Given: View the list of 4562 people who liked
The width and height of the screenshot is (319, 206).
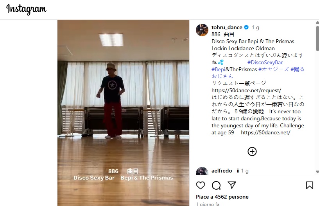Looking at the screenshot, I should click(222, 197).
